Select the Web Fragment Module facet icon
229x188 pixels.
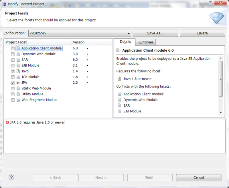click(18, 100)
